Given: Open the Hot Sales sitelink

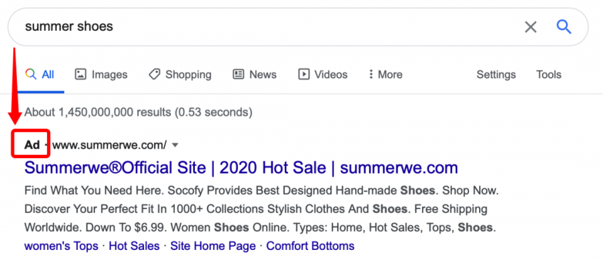Looking at the screenshot, I should 134,246.
